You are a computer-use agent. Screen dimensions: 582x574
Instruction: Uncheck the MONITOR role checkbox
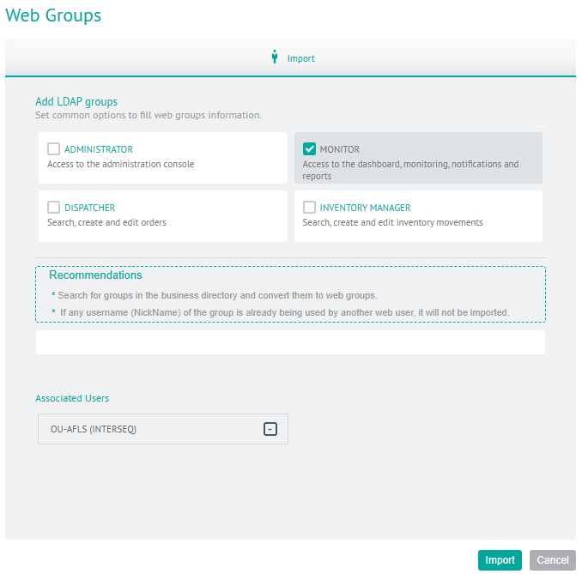(x=309, y=148)
